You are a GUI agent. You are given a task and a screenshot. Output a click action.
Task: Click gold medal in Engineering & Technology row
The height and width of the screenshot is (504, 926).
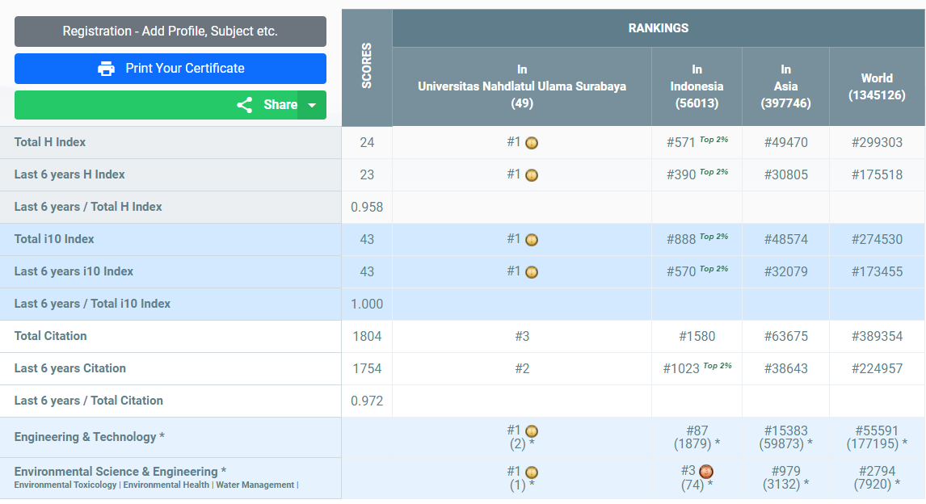532,431
